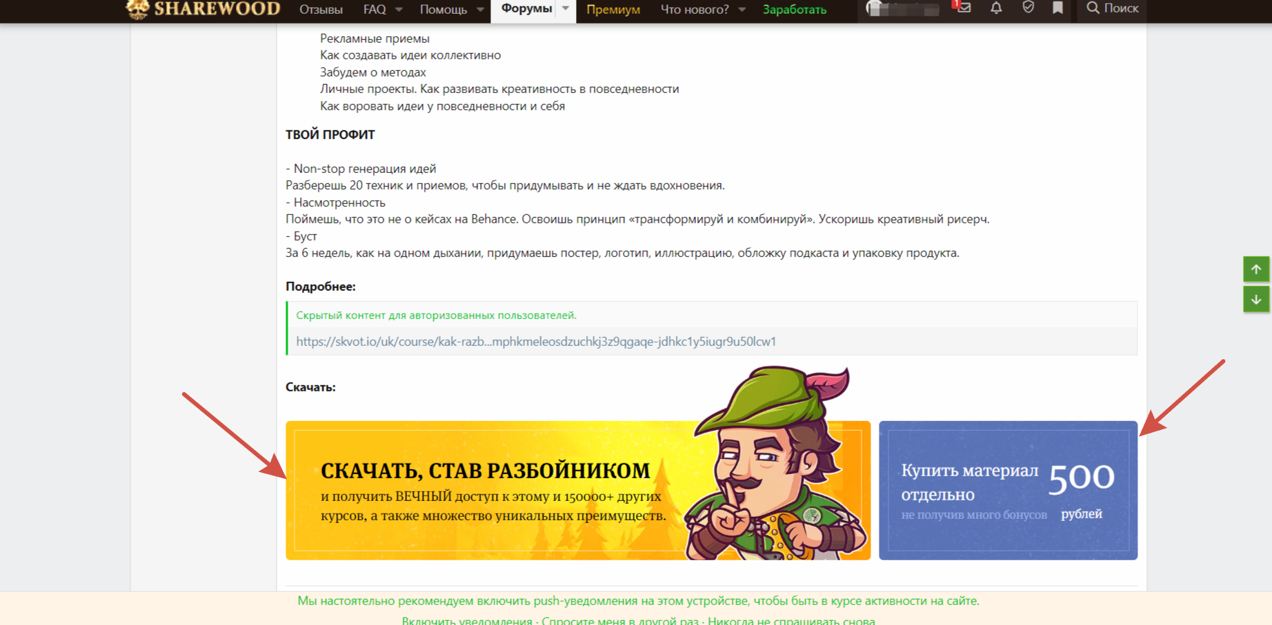Click the line Как воровать идеи у повседневности

tap(442, 106)
